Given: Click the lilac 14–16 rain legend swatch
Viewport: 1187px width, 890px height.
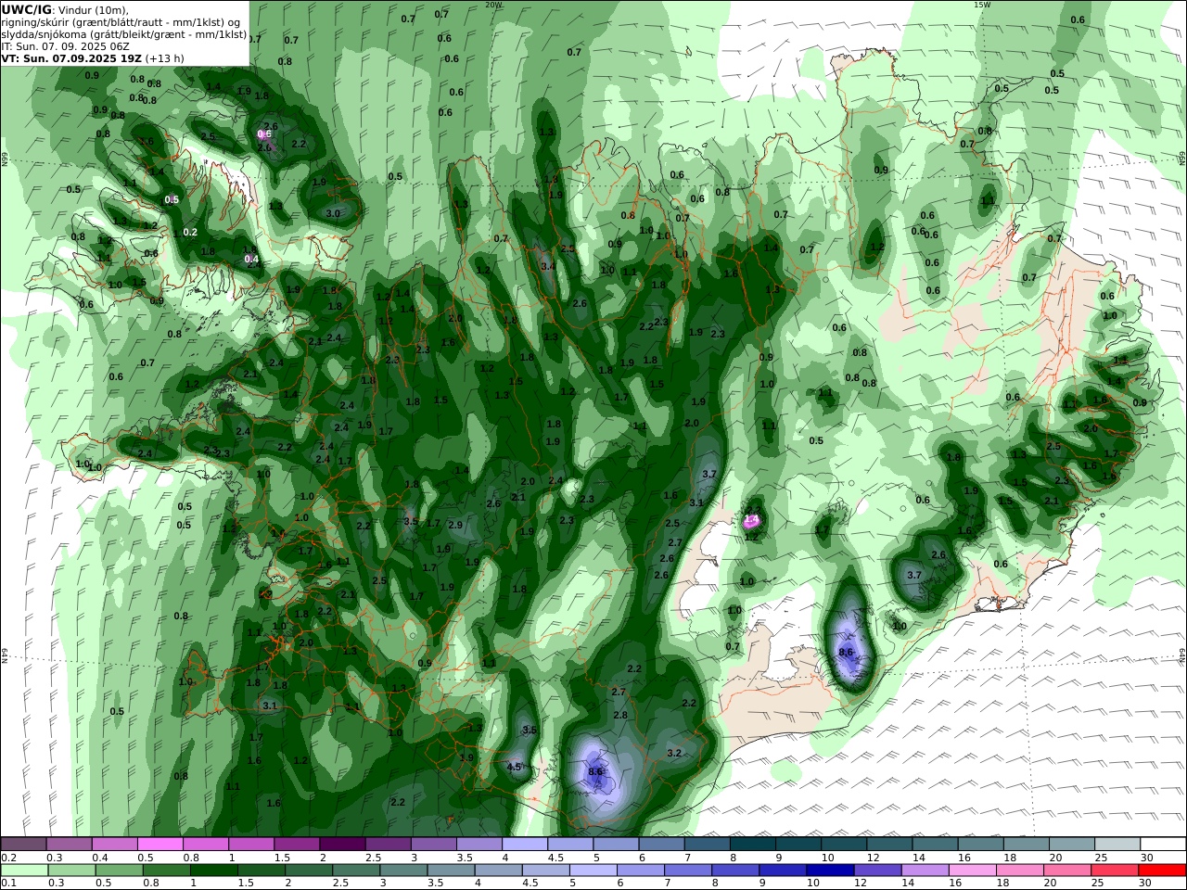Looking at the screenshot, I should pos(925,871).
